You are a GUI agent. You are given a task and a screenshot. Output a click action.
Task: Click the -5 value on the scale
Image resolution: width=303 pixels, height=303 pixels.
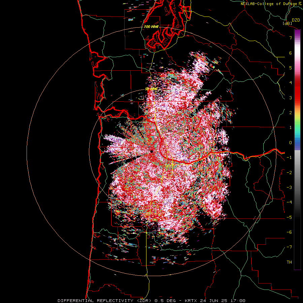coord(289,217)
